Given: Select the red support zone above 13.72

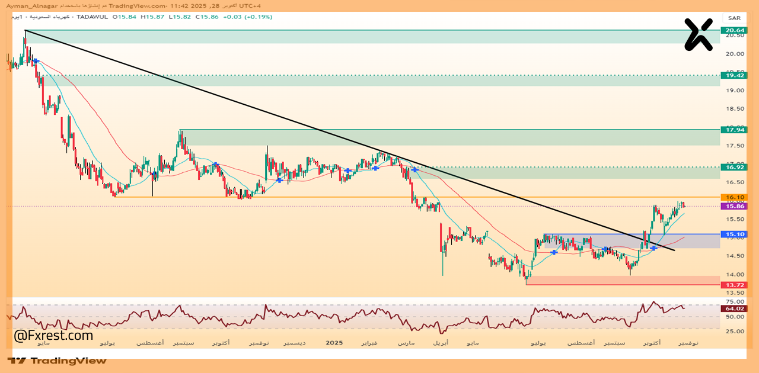Looking at the screenshot, I should pyautogui.click(x=623, y=279).
